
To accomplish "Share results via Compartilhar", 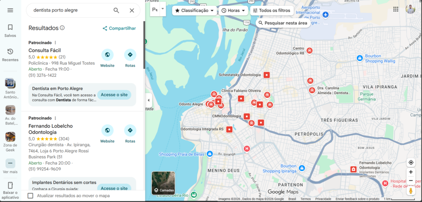I will (119, 28).
